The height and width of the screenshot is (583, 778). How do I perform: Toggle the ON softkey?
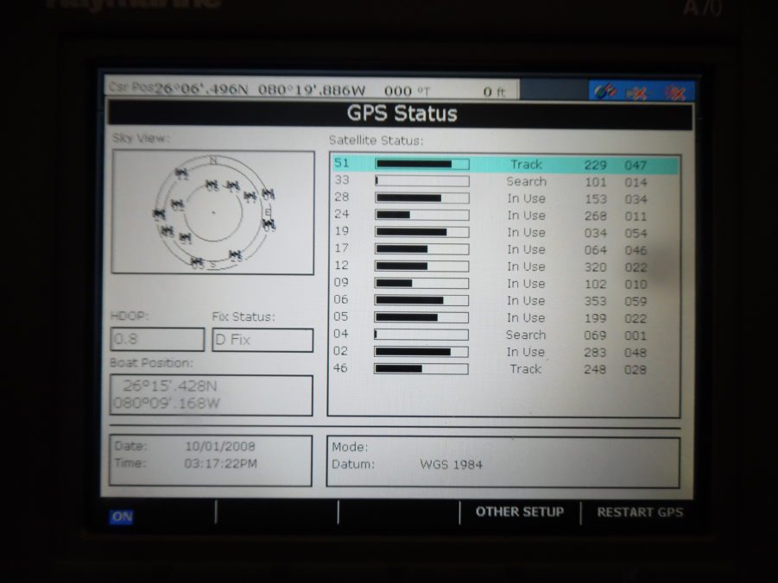(122, 517)
